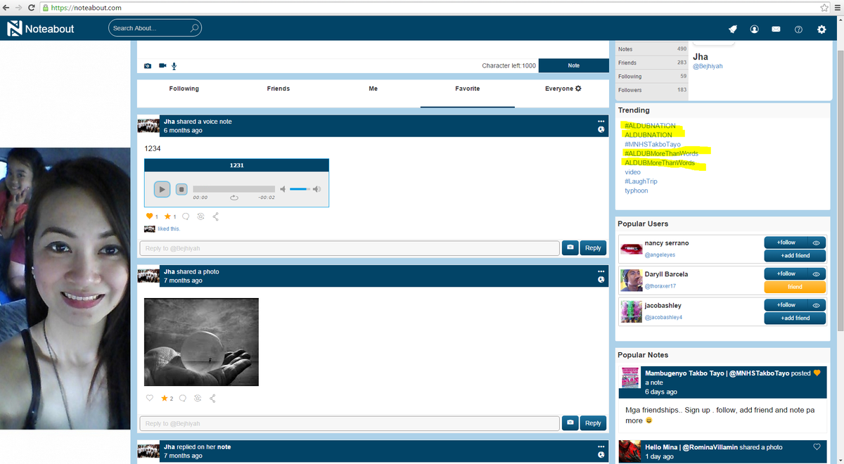The width and height of the screenshot is (844, 464).
Task: Open the @Bejhiyah profile link
Action: tap(708, 66)
